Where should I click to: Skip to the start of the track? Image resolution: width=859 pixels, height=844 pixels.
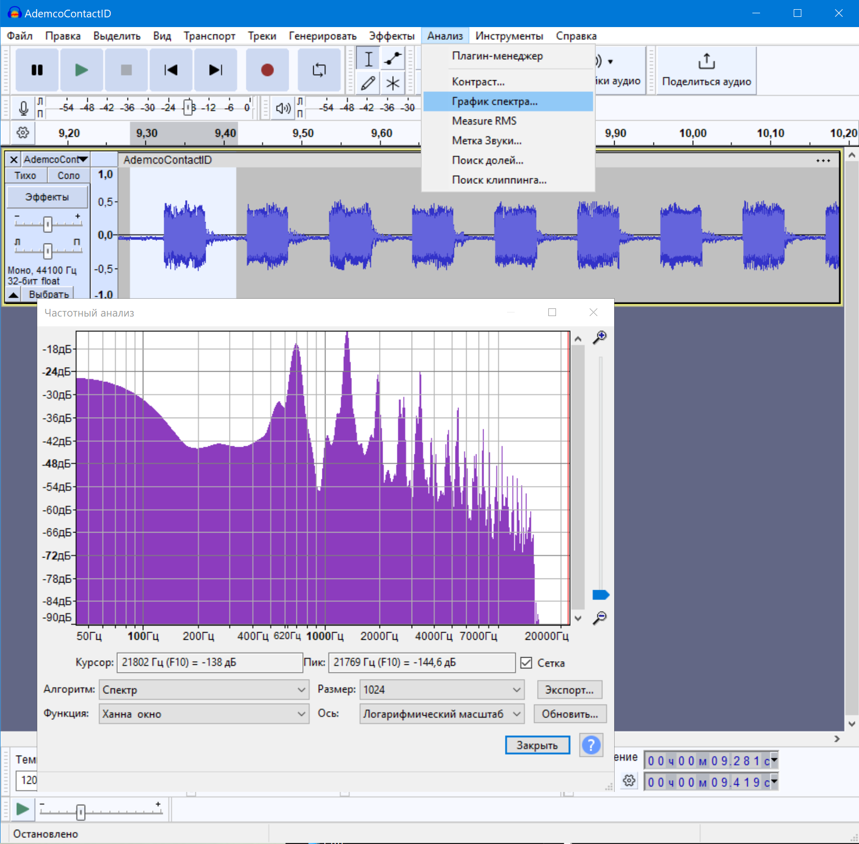(x=170, y=70)
